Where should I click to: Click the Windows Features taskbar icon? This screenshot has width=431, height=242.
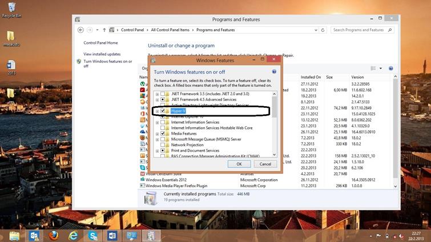151,236
